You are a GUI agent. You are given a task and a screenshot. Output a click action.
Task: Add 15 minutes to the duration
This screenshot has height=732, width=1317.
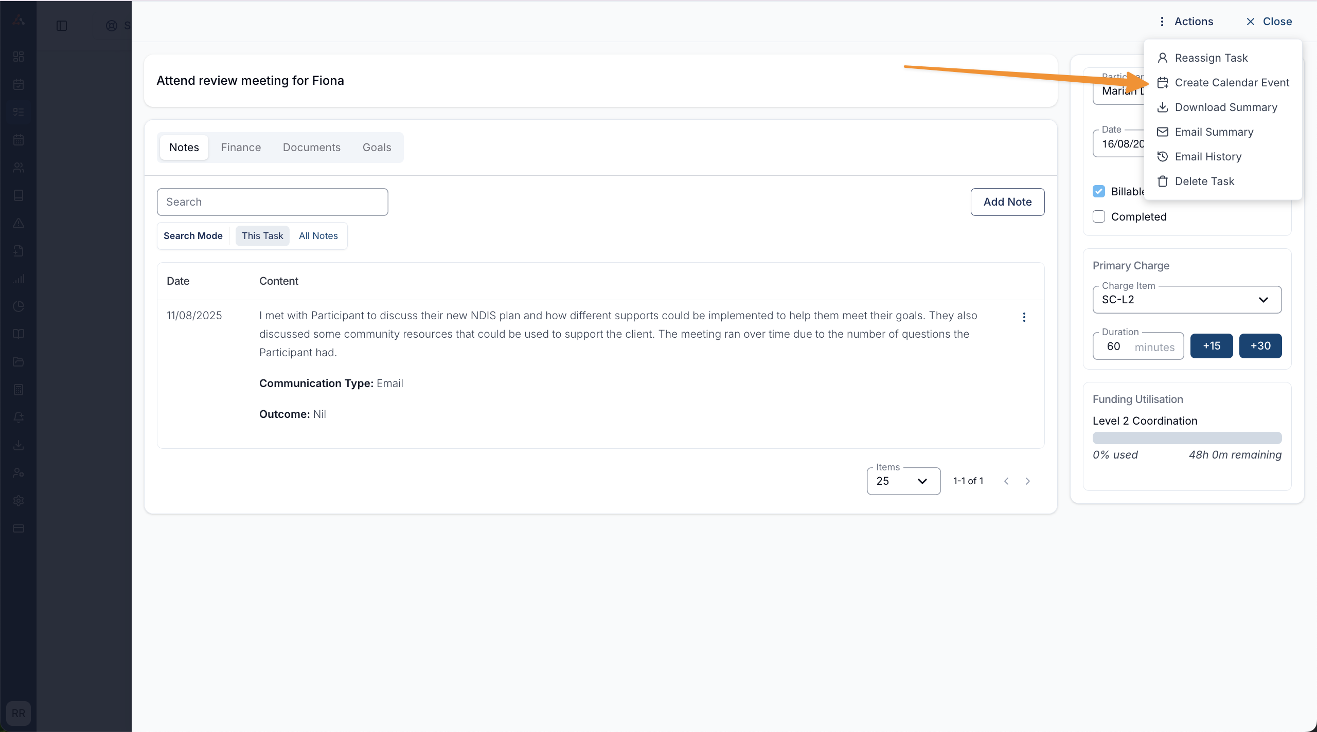click(1211, 346)
